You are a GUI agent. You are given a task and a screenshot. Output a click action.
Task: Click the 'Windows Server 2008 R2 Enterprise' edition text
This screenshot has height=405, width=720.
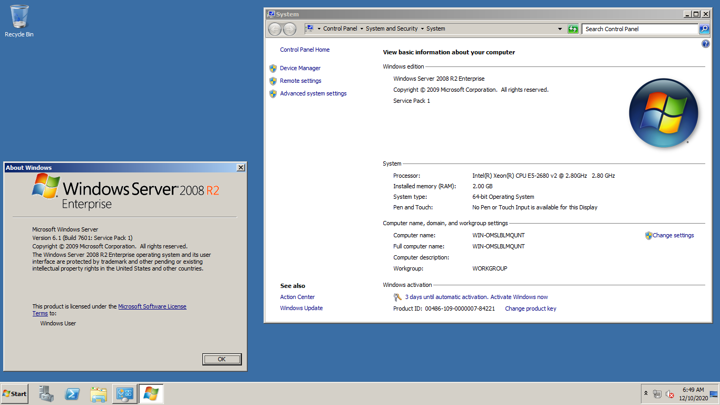coord(439,79)
